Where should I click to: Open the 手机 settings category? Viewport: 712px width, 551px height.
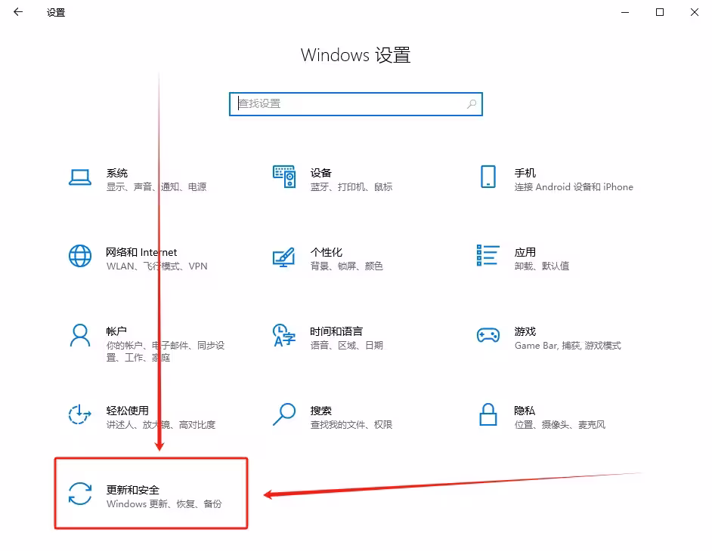click(525, 173)
